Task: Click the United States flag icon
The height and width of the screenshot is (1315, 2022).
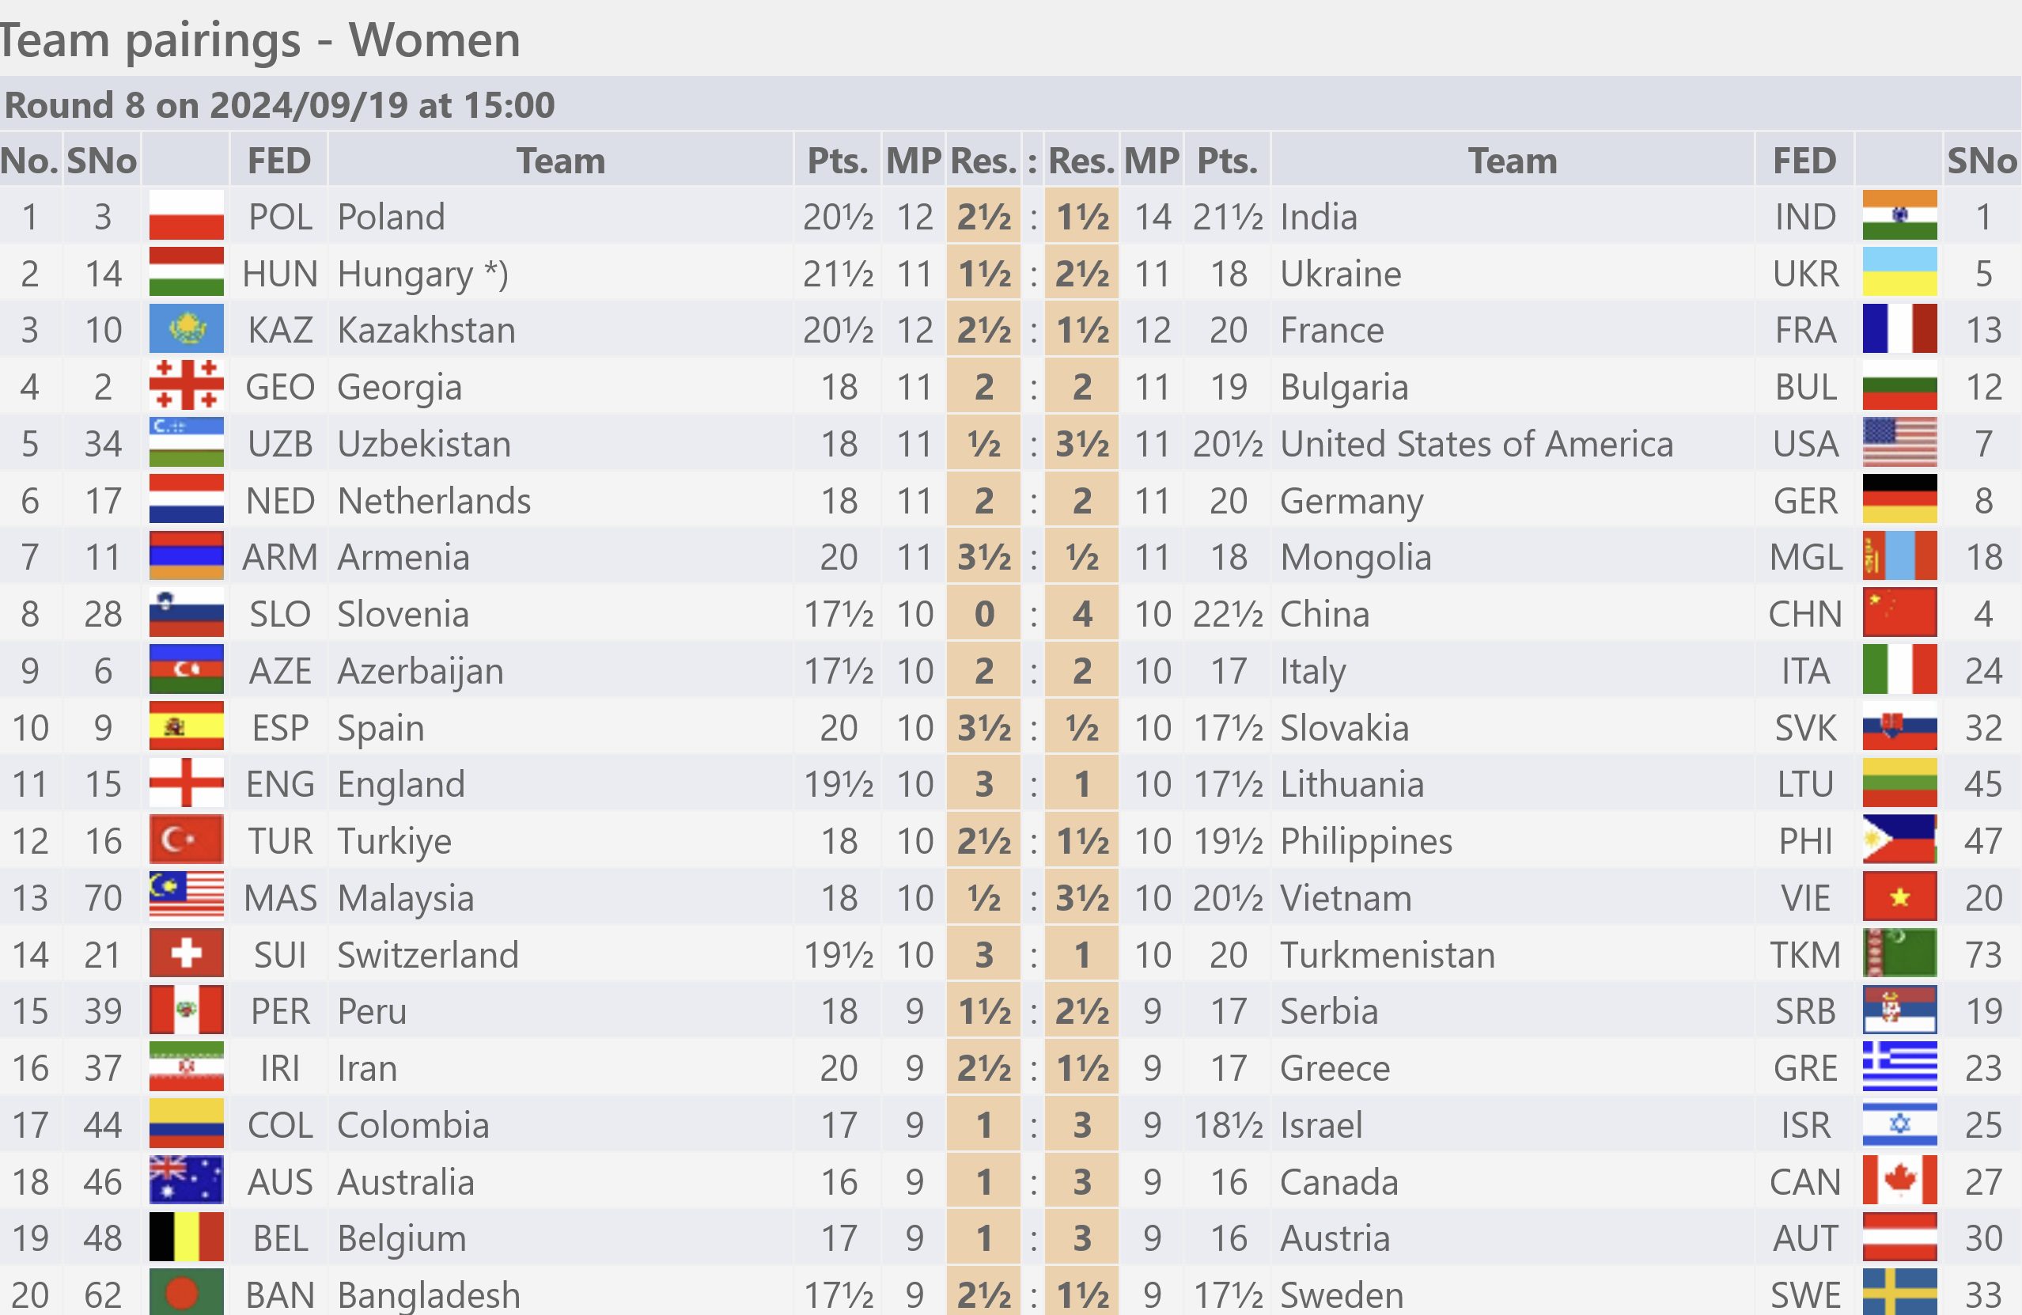Action: click(x=1899, y=442)
